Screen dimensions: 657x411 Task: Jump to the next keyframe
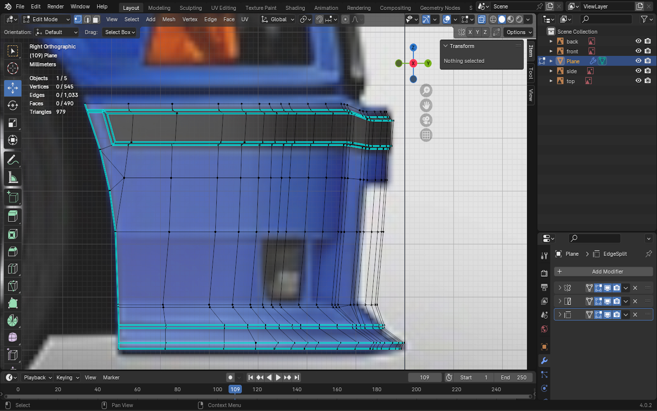[287, 378]
